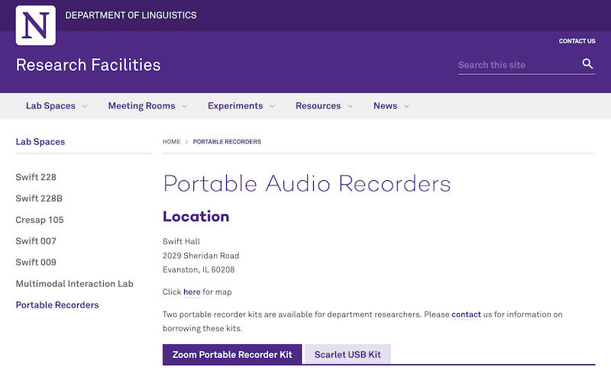
Task: Open the Resources navigation item
Action: 318,106
